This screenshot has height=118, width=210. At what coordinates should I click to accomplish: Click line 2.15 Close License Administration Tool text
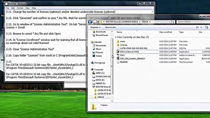30,49
